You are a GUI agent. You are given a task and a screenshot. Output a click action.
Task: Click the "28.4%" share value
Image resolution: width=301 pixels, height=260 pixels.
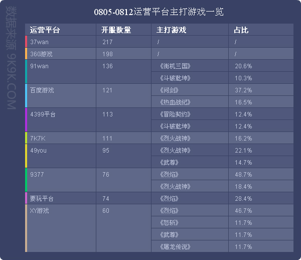click(243, 199)
